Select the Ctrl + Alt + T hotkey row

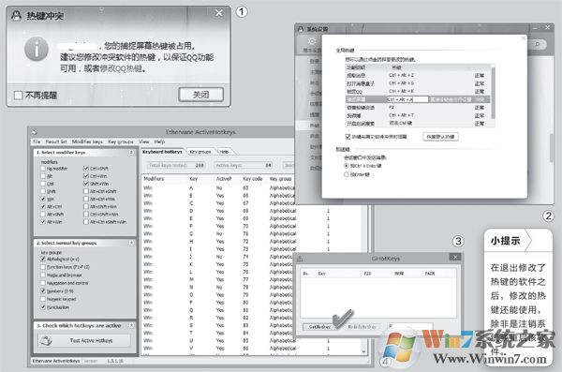[418, 115]
